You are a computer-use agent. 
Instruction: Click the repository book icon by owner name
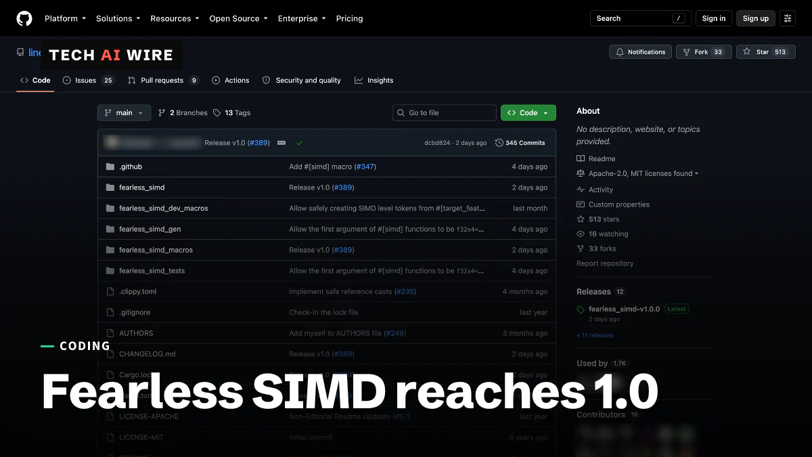tap(20, 52)
